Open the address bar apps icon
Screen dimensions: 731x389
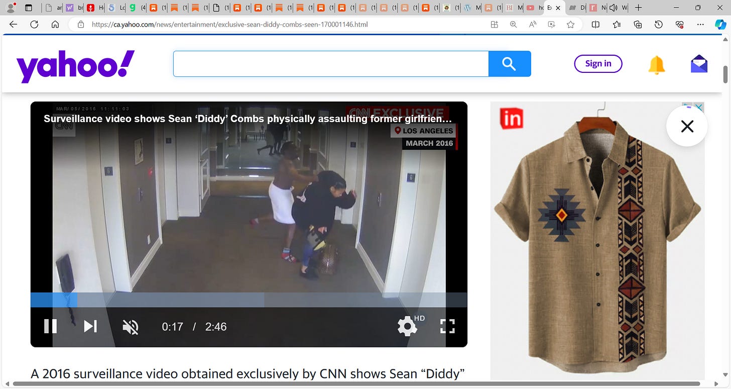coord(495,24)
